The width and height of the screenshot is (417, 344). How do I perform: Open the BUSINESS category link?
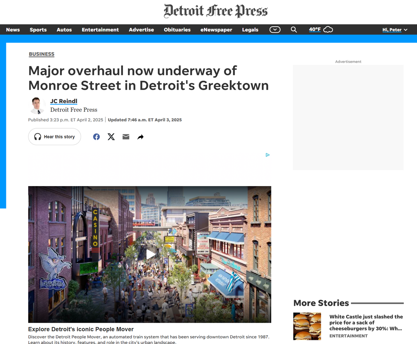(42, 54)
